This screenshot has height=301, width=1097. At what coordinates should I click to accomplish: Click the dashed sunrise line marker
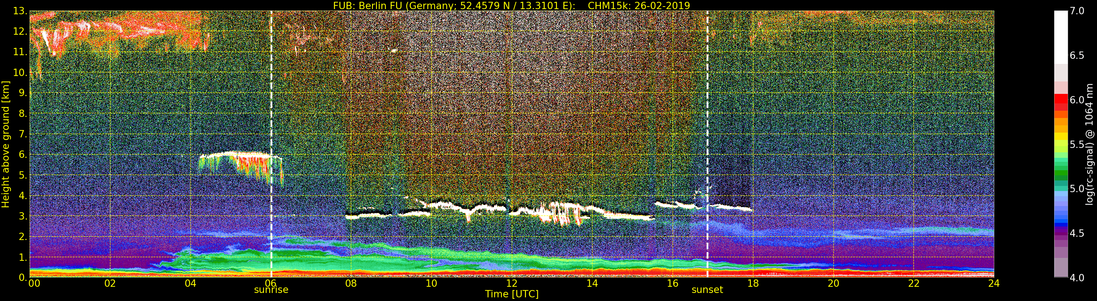pyautogui.click(x=271, y=144)
